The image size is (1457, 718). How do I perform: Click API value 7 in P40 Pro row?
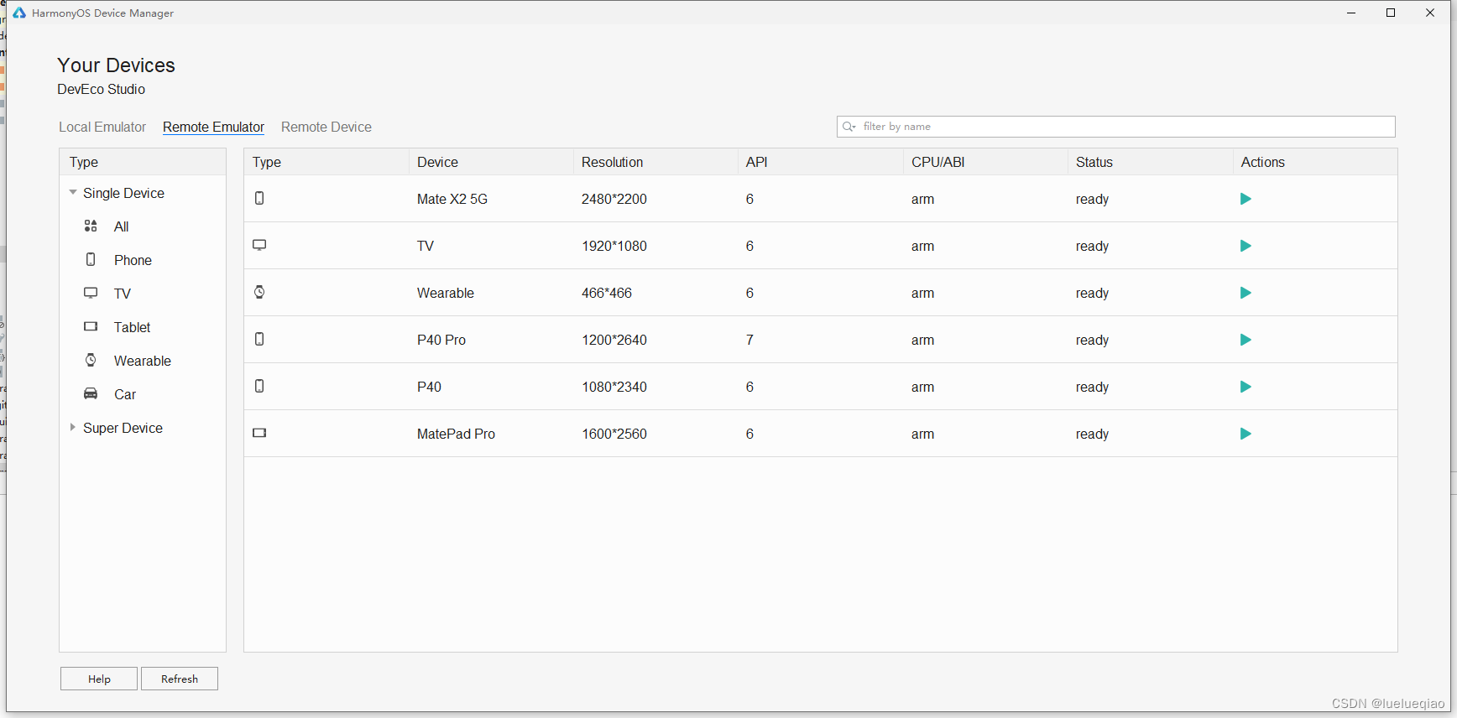click(749, 340)
